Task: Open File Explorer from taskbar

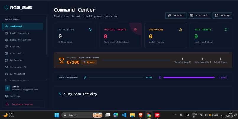Action: point(132,115)
